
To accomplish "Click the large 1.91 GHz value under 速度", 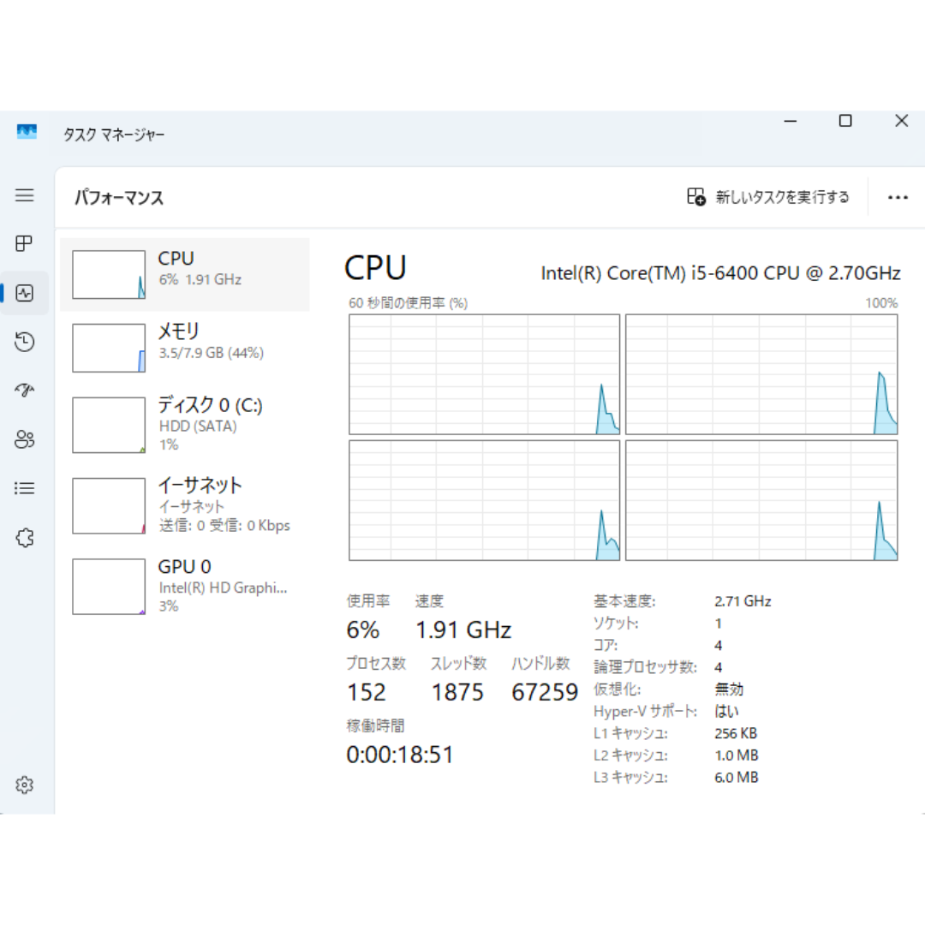I will pos(463,630).
